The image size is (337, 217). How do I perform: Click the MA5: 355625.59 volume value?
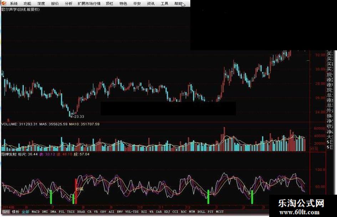pos(53,124)
